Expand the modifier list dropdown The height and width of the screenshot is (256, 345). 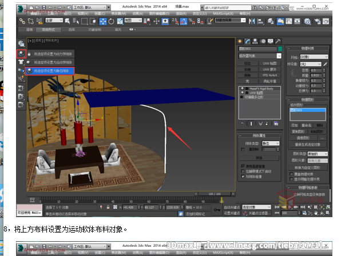point(260,55)
